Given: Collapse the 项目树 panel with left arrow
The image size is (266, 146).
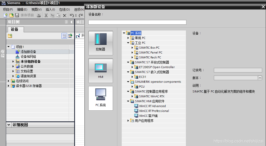Looking at the screenshot, I should [71, 22].
